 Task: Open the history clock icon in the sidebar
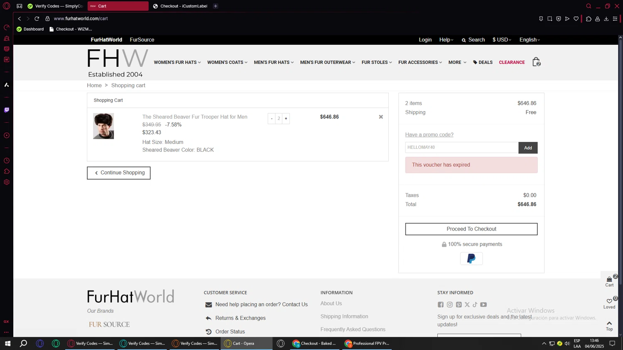coord(7,160)
